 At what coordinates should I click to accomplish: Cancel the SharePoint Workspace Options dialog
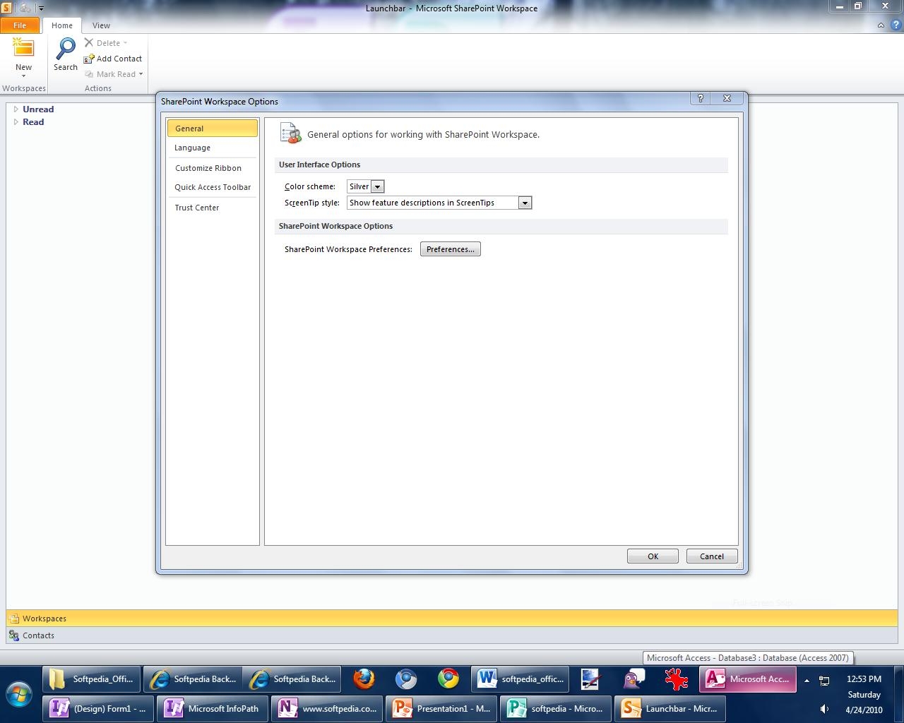712,556
